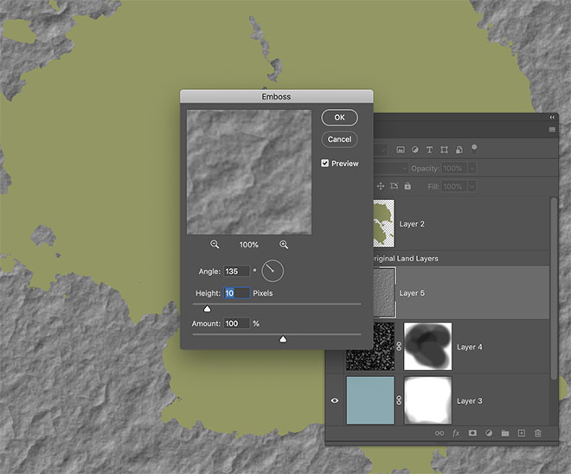Hide Layer 3 using eye icon
Screen dimensions: 571x474
click(x=335, y=400)
